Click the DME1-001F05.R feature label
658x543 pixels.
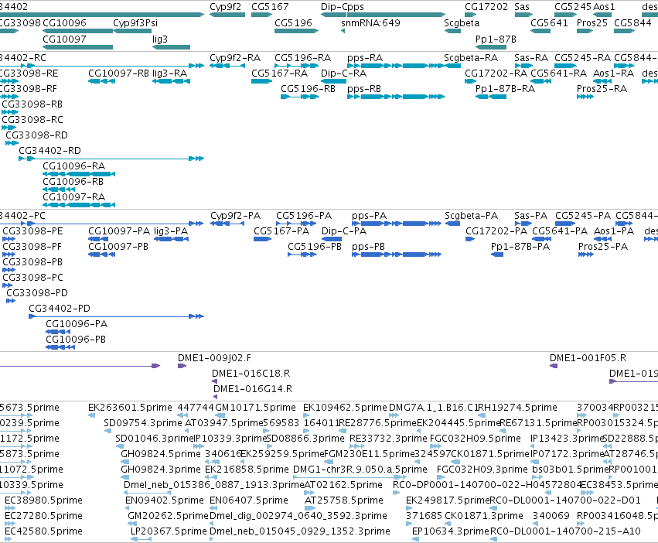[588, 358]
